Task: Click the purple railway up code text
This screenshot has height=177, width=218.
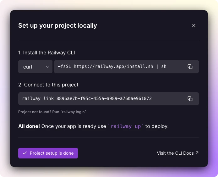Action: 126,126
